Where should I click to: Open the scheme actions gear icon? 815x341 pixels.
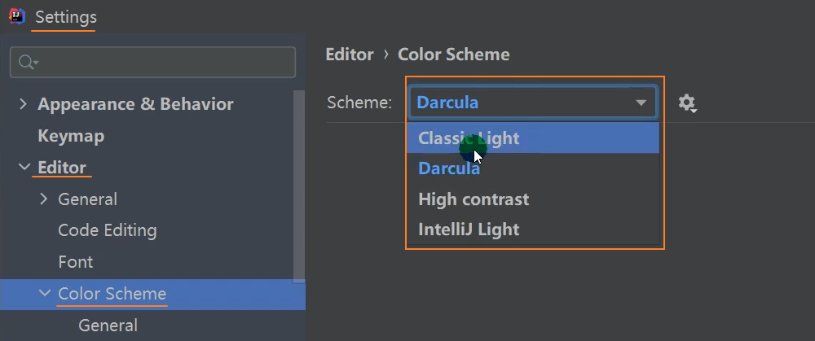coord(687,103)
